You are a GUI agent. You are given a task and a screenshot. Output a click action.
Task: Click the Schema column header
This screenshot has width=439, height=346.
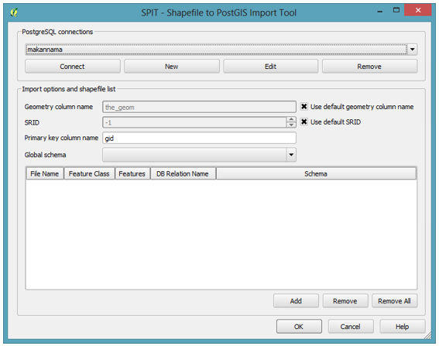tap(316, 174)
